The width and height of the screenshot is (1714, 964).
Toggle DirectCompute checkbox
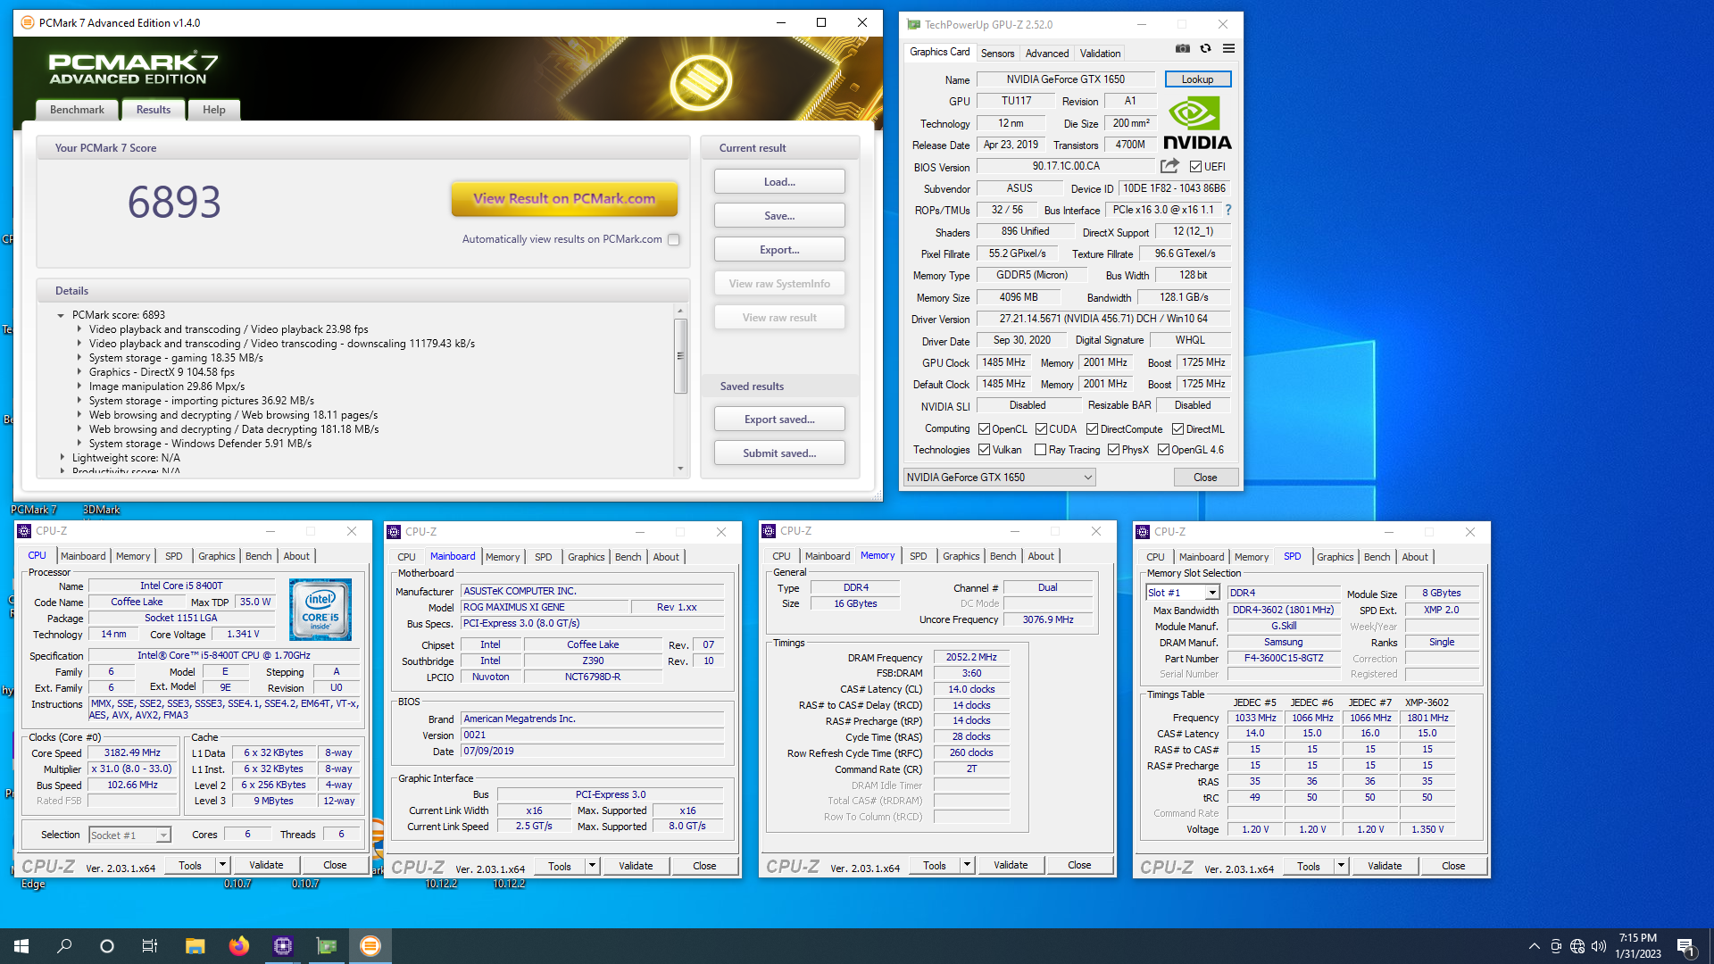pyautogui.click(x=1092, y=428)
